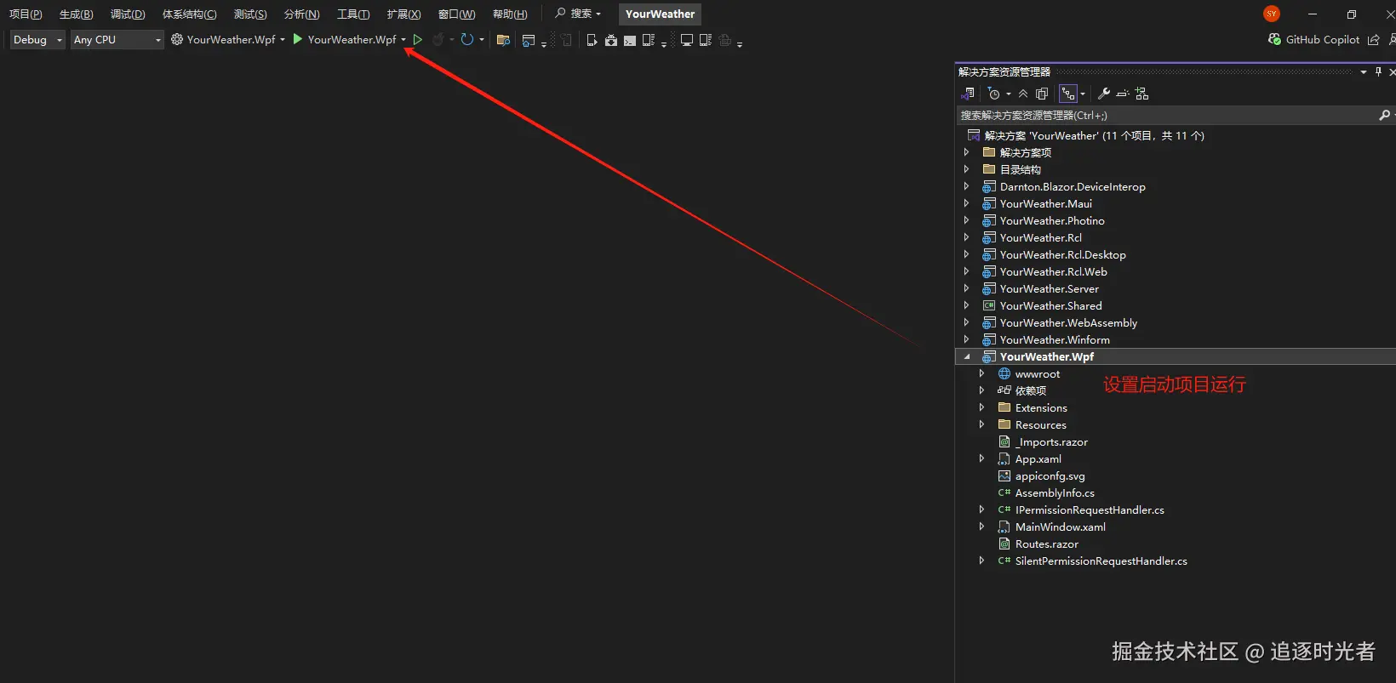Select the Routes.razor file
This screenshot has height=683, width=1396.
1047,544
